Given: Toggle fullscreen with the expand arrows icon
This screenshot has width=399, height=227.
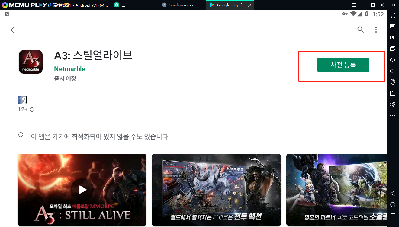Looking at the screenshot, I should 393,15.
